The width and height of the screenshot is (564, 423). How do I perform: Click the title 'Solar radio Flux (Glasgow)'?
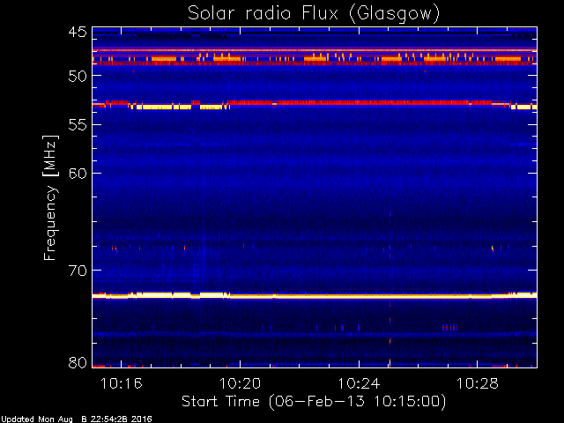pos(314,14)
